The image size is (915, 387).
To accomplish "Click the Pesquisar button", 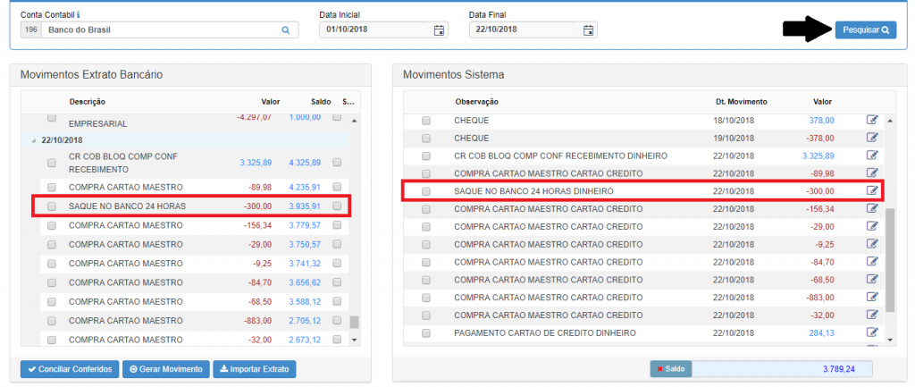I will 865,29.
